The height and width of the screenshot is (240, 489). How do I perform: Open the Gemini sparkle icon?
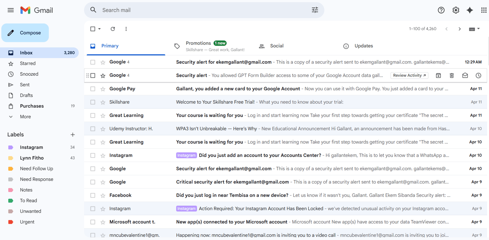click(470, 10)
